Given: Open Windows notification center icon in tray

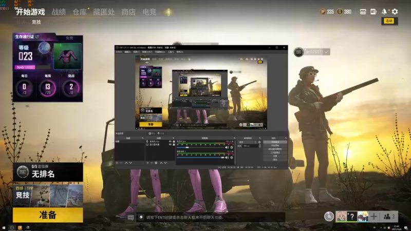Looking at the screenshot, I should pos(406,228).
